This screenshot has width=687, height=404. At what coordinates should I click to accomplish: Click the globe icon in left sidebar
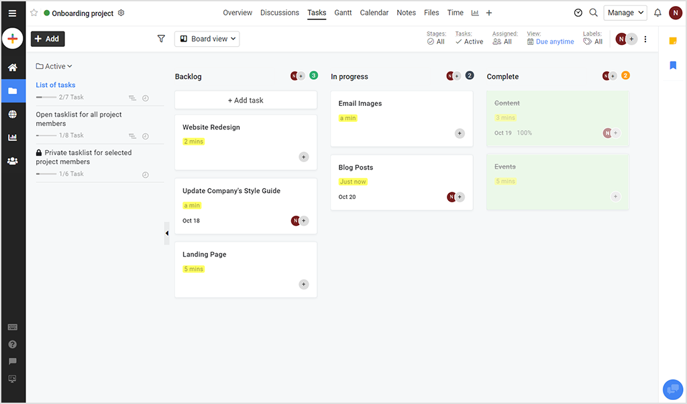tap(12, 114)
